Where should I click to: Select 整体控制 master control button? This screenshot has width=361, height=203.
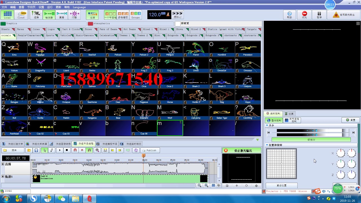[274, 120]
